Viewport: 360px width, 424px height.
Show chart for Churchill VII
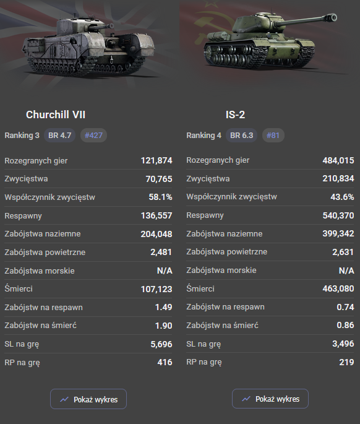[88, 399]
